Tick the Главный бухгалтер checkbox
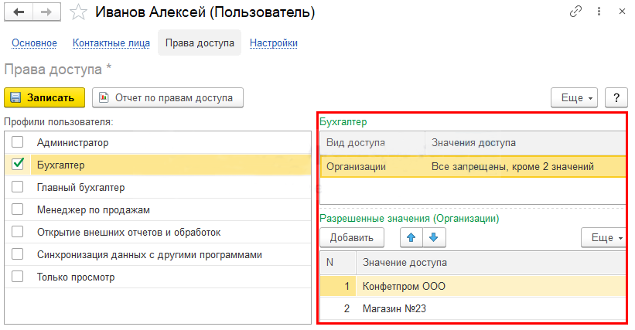 18,187
